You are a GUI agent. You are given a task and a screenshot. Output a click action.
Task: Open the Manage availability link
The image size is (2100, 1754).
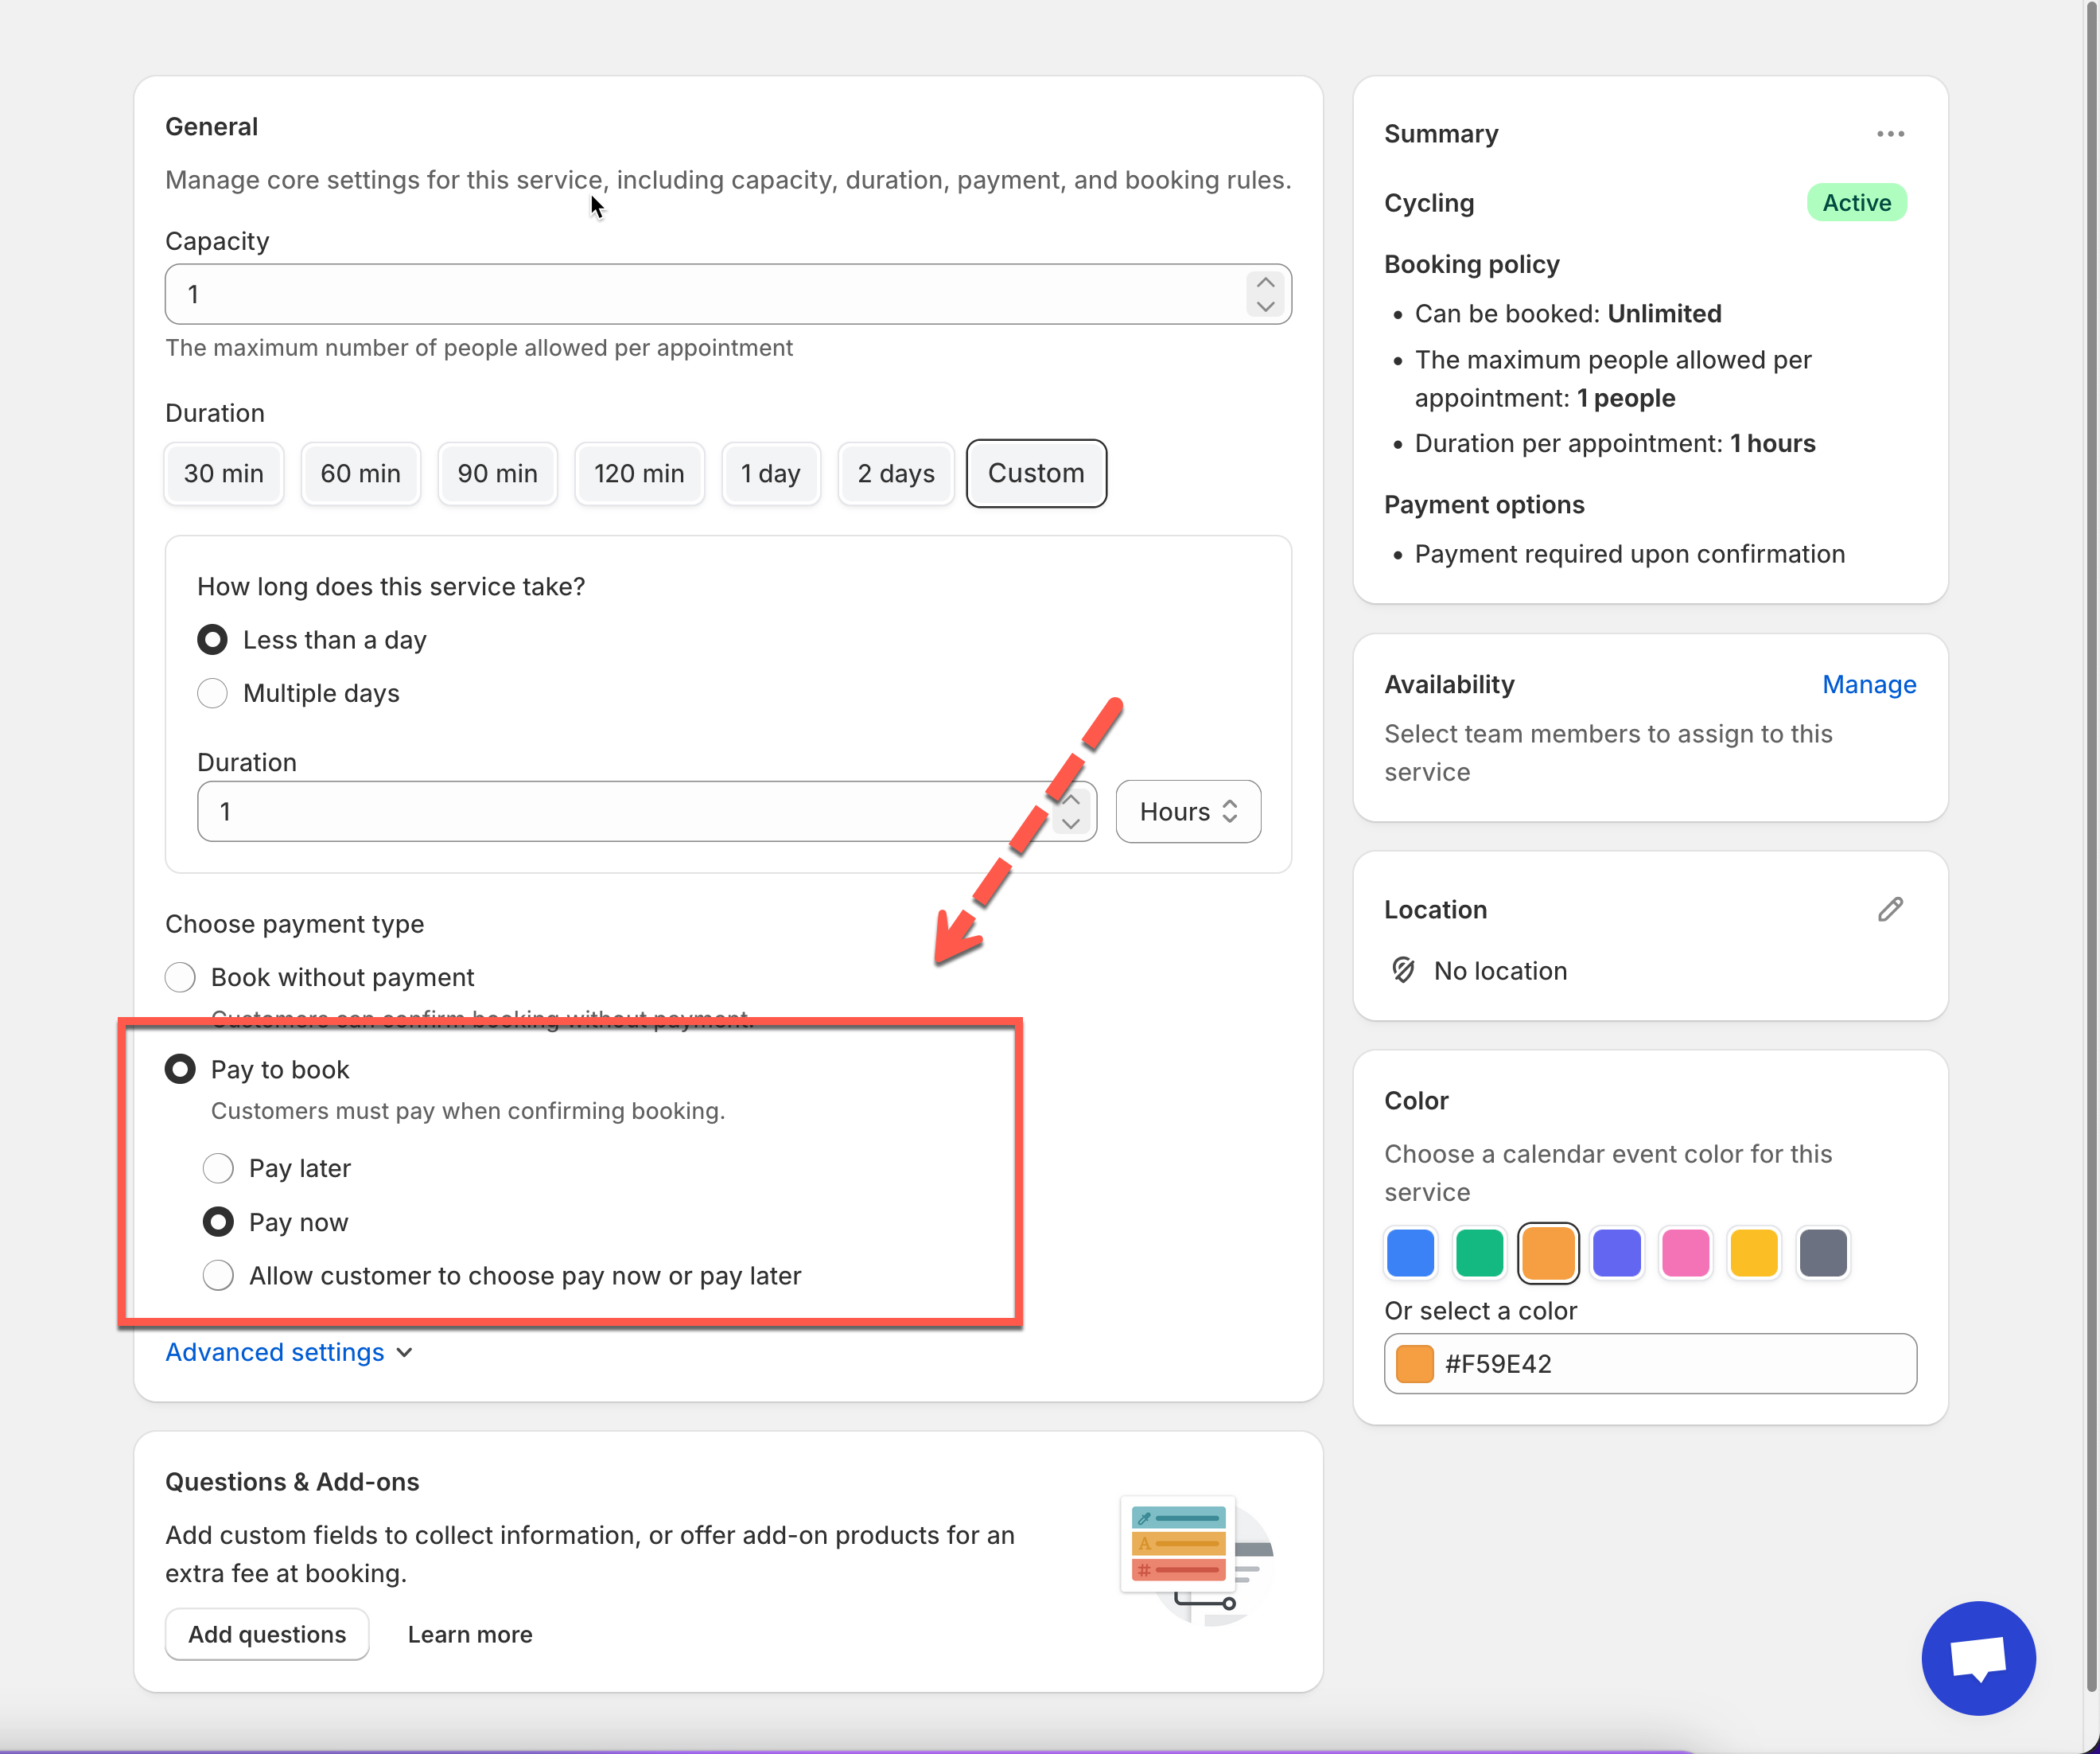tap(1868, 684)
